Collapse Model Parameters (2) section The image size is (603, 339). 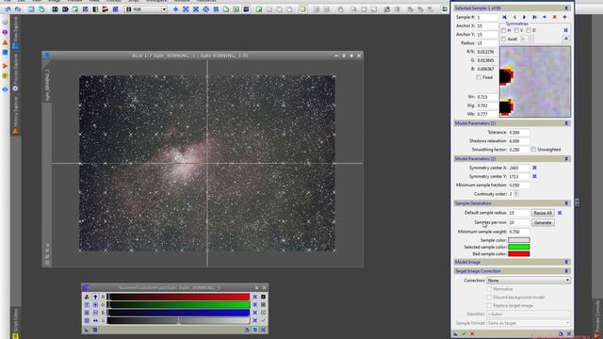(566, 159)
